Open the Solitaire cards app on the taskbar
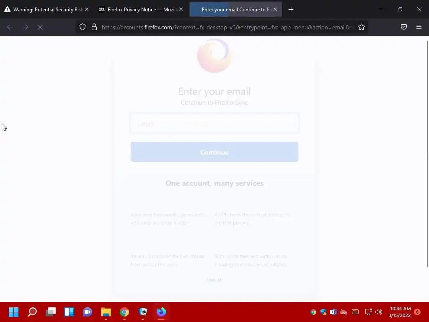 coord(143,312)
